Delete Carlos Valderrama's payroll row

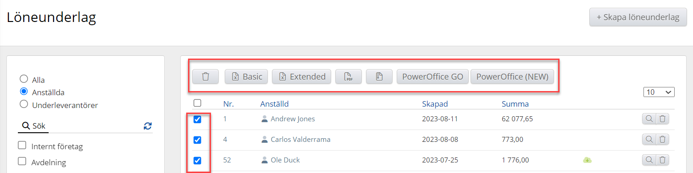[x=662, y=139]
